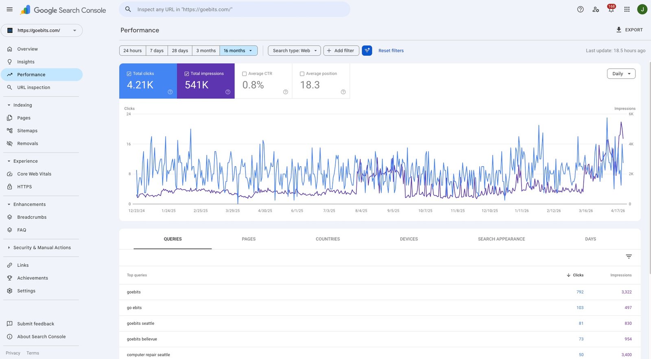Image resolution: width=651 pixels, height=359 pixels.
Task: Open About Search Console
Action: 42,337
